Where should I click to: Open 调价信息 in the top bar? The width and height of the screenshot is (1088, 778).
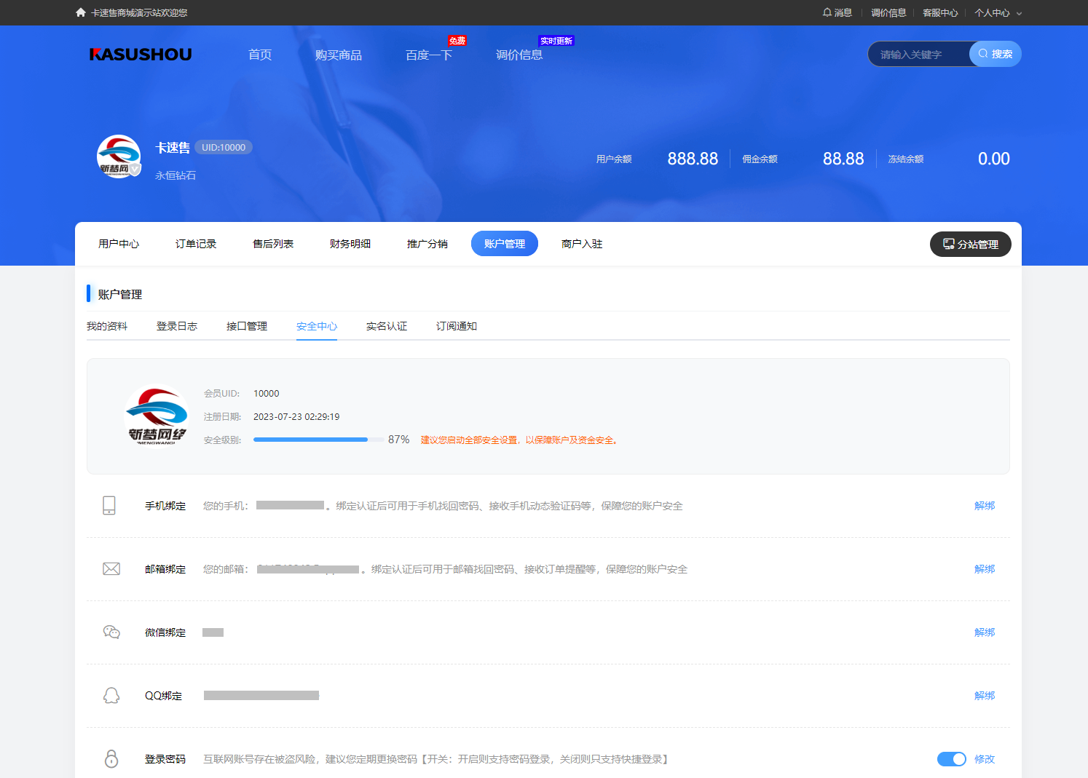pyautogui.click(x=888, y=13)
